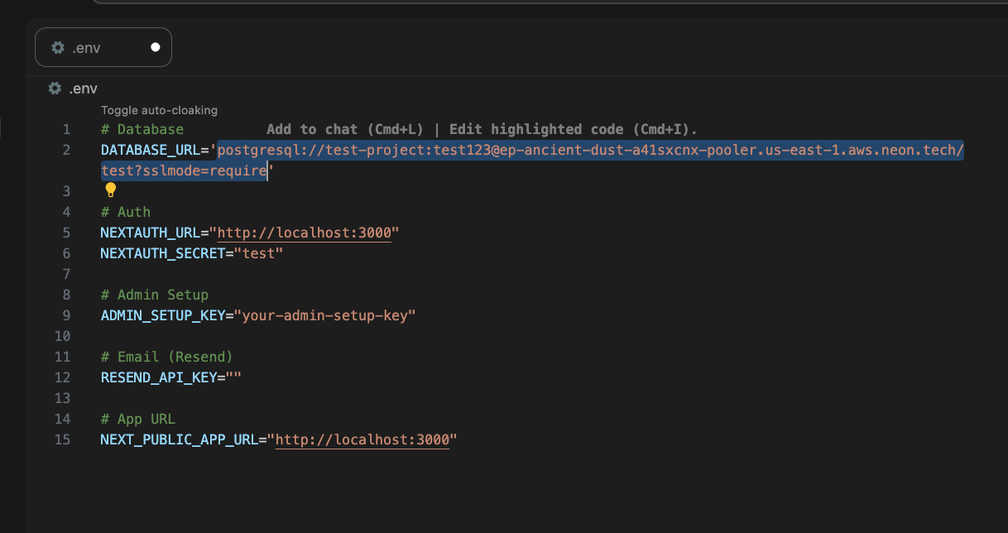This screenshot has width=1008, height=533.
Task: Click the gear icon on the .env tab
Action: coord(56,47)
